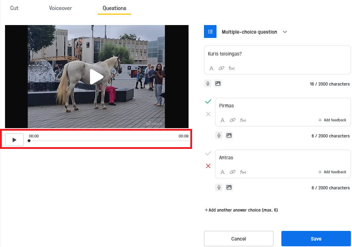Expand 'Add feedback' for the 'Antras' answer
352x247 pixels.
point(332,172)
